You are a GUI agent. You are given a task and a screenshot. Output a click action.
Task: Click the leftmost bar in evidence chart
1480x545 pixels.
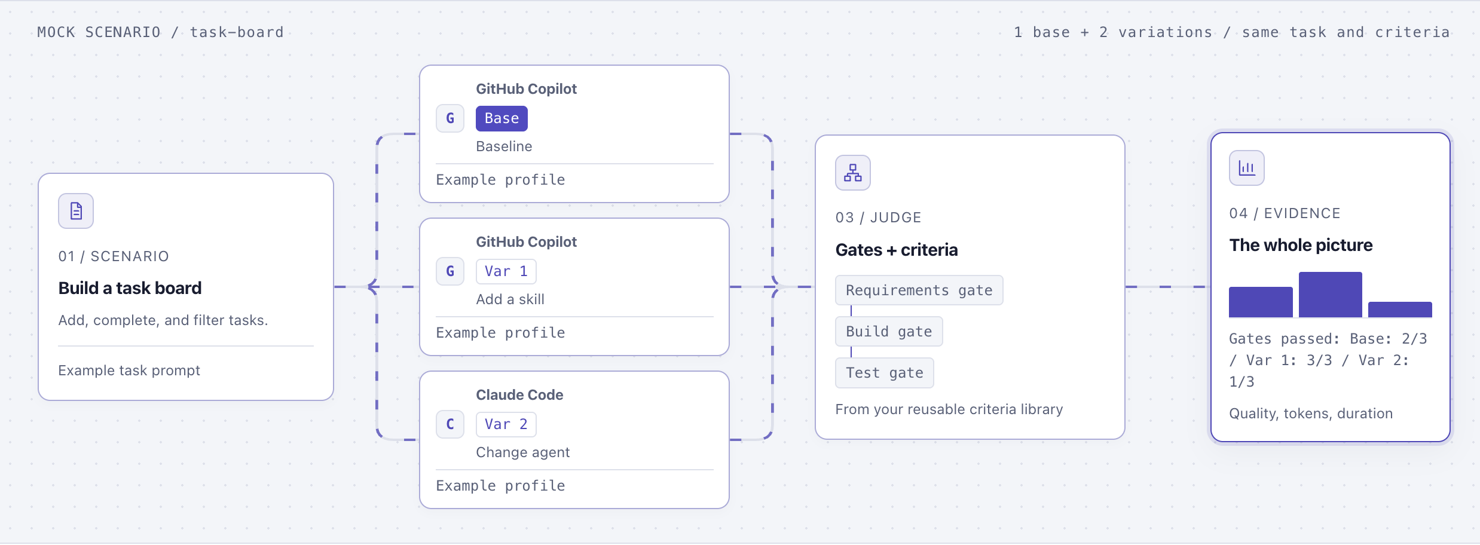(1261, 302)
